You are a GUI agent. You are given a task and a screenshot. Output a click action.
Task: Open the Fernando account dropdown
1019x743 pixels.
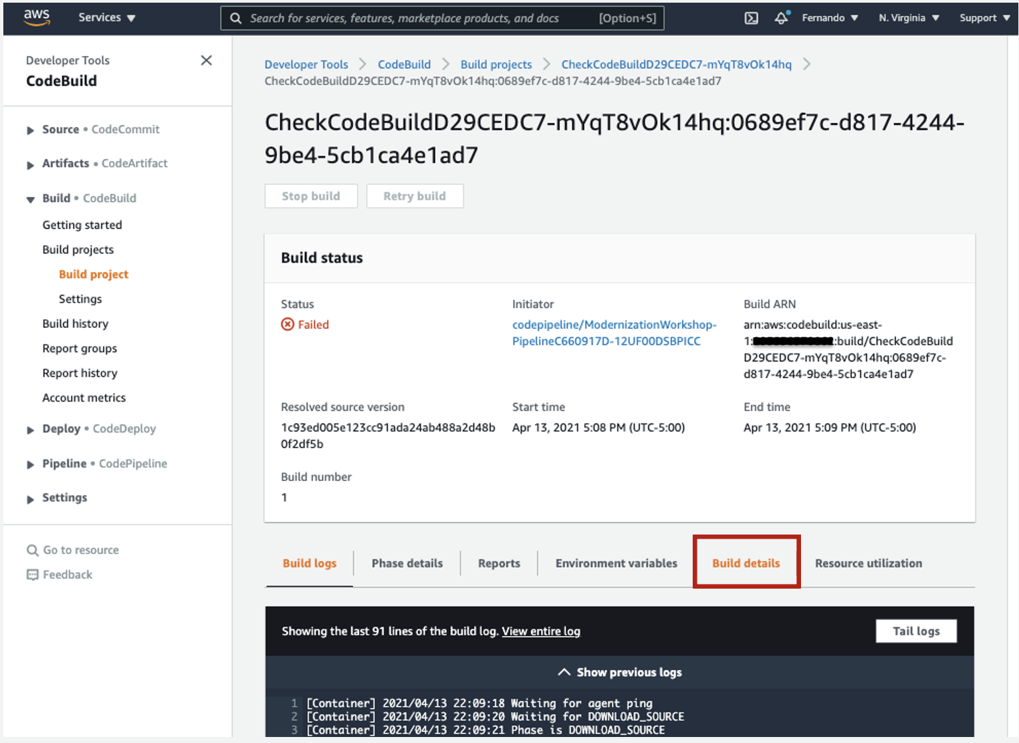pyautogui.click(x=830, y=18)
